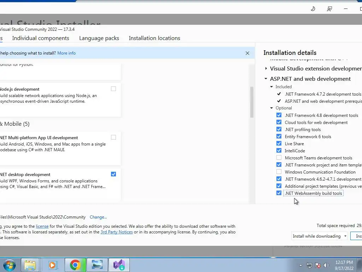This screenshot has width=362, height=272.
Task: Click Change... install location link
Action: 98,217
